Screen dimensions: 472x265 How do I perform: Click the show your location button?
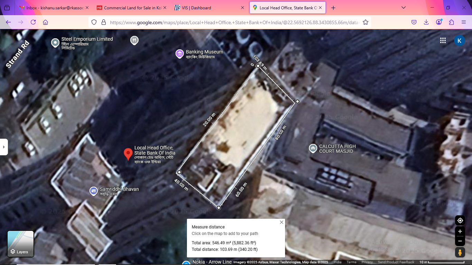coord(460,220)
